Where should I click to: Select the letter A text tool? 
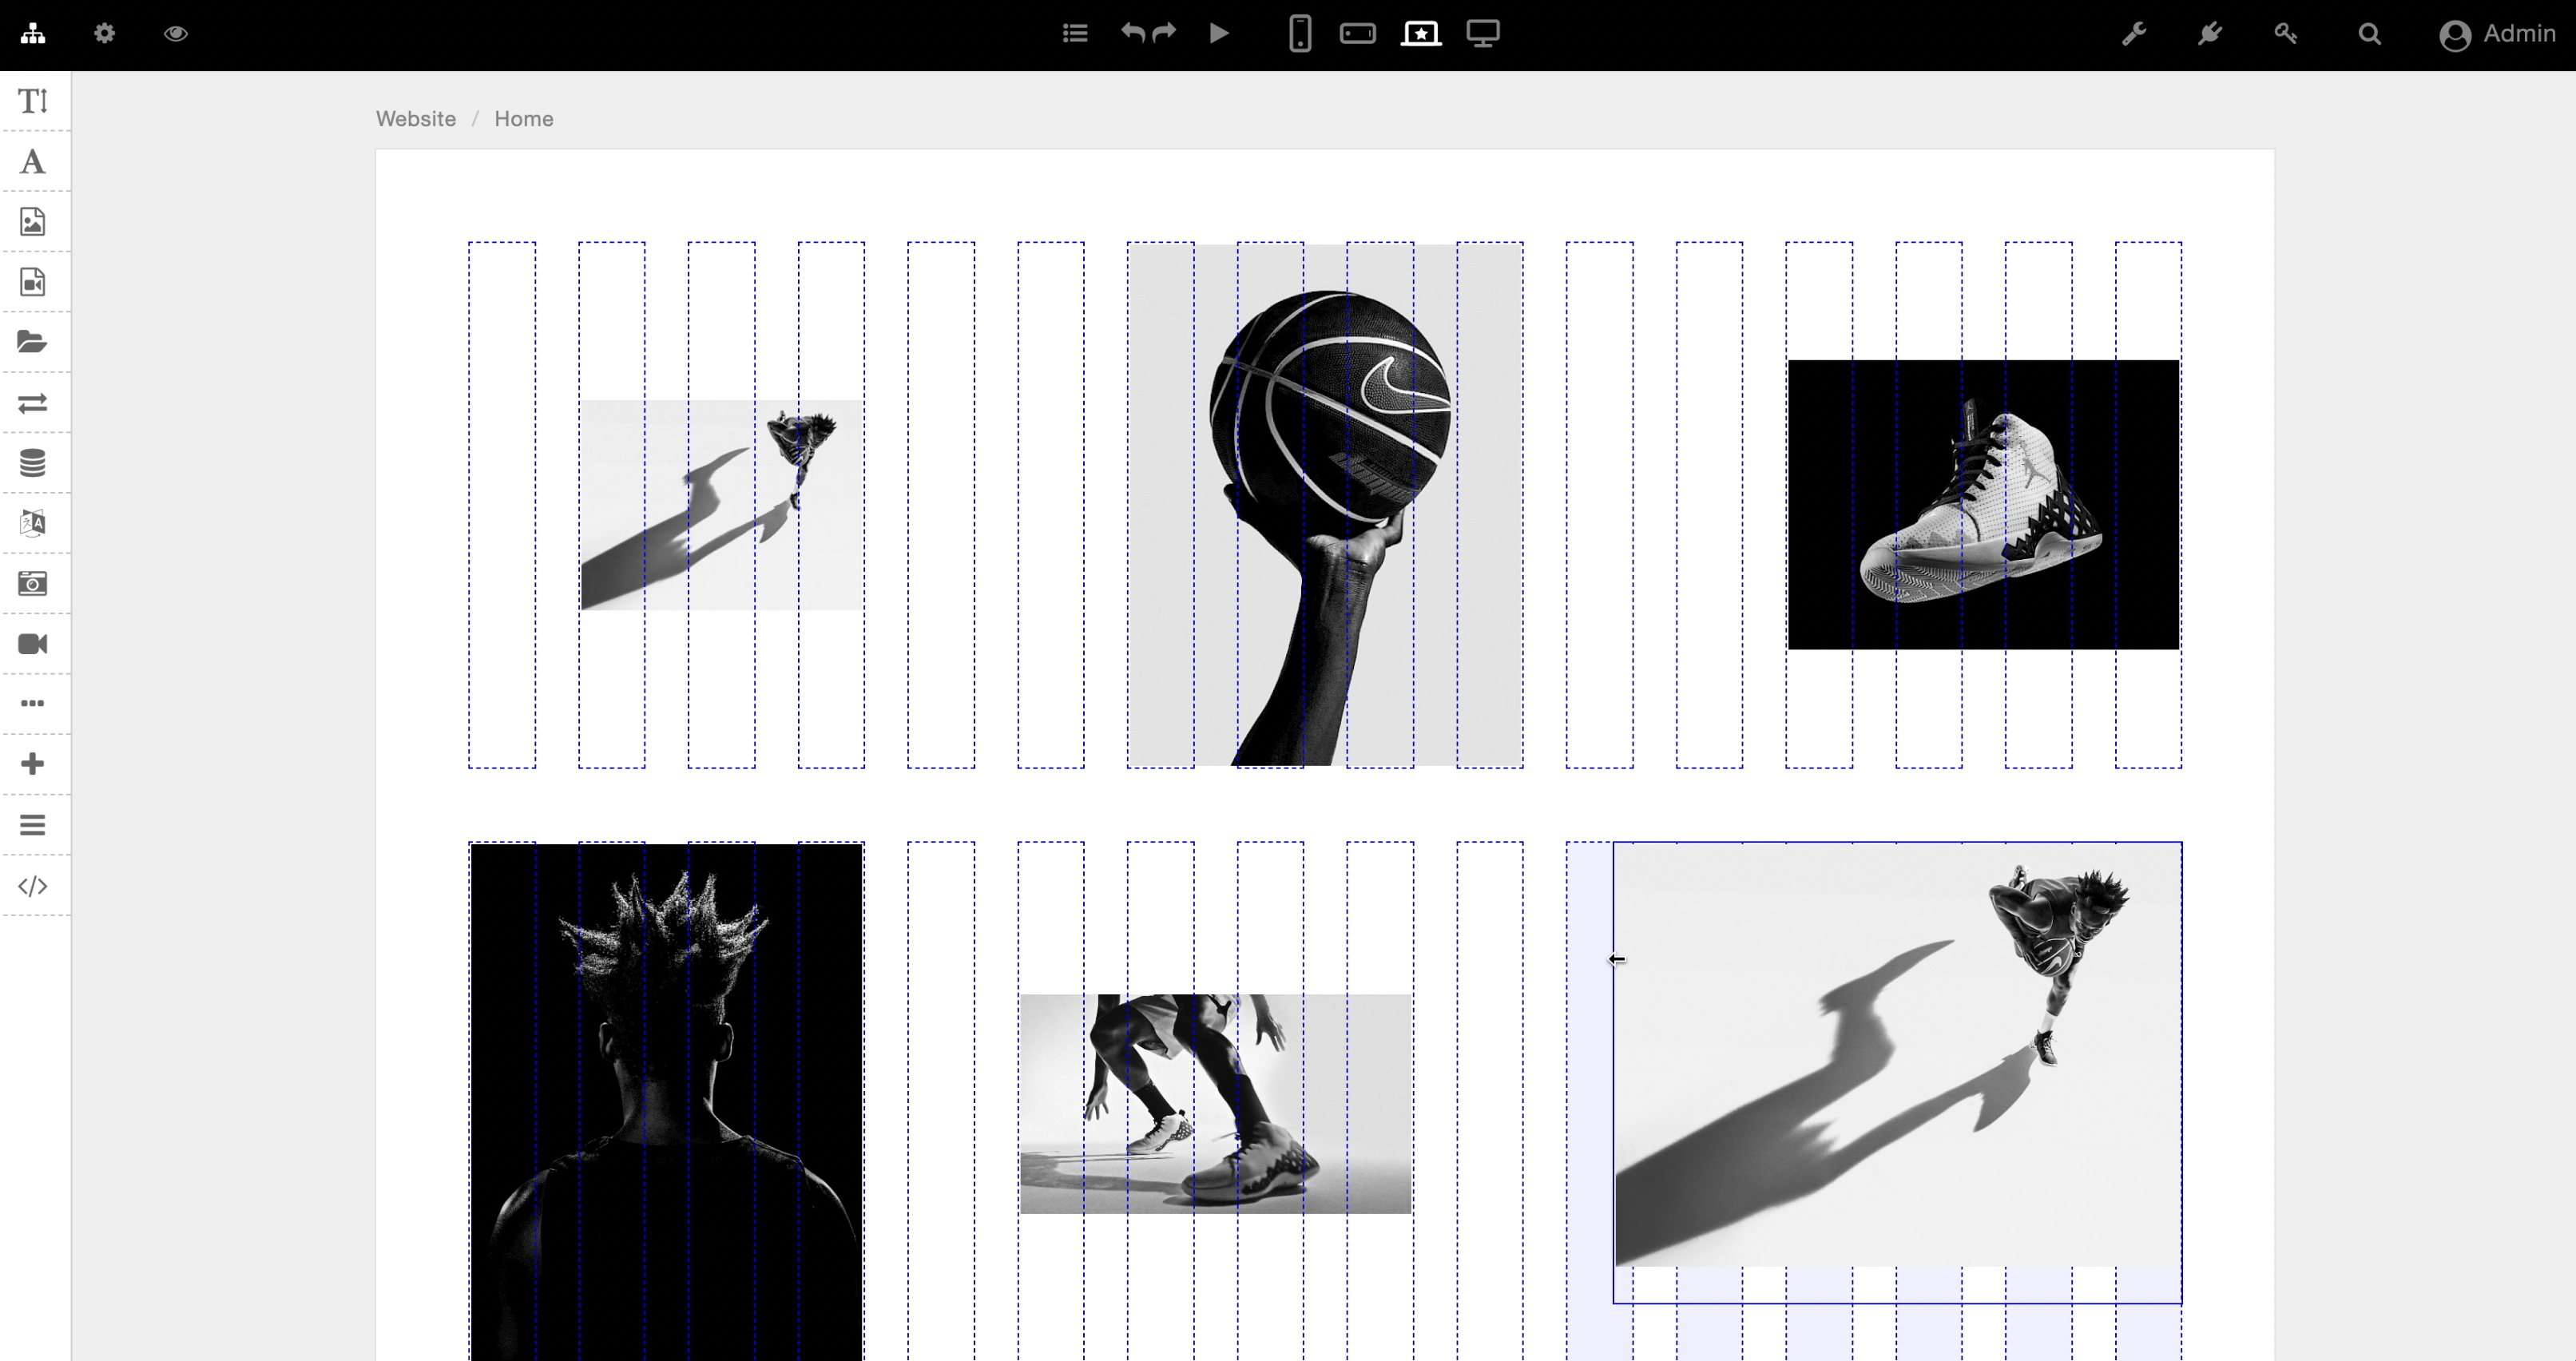(x=33, y=161)
